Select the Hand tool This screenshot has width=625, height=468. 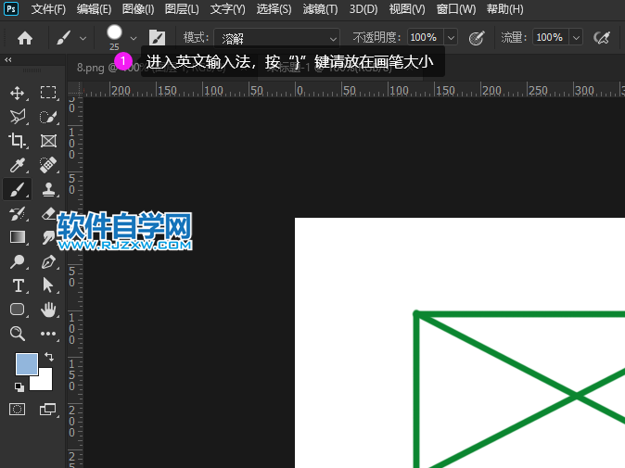pyautogui.click(x=48, y=310)
